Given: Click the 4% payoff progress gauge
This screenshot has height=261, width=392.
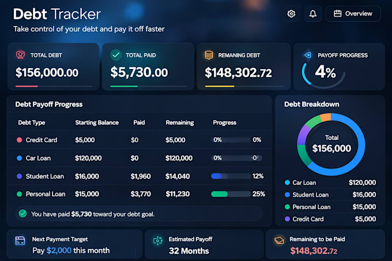Looking at the screenshot, I should [324, 75].
